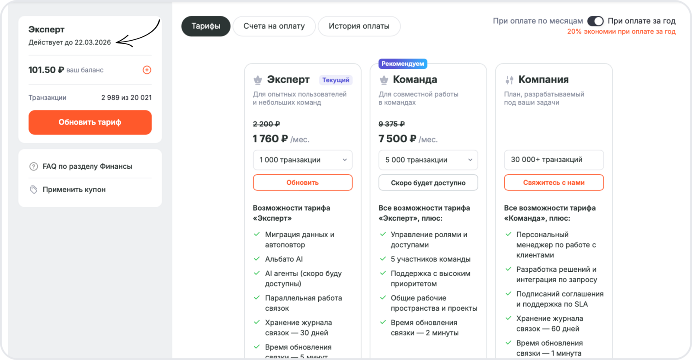Switch to the Счета на оплату tab

pyautogui.click(x=274, y=26)
